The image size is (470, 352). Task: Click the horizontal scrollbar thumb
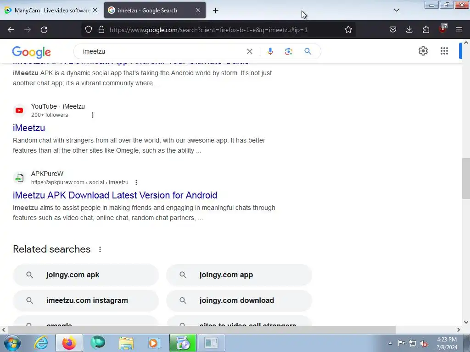(x=201, y=330)
